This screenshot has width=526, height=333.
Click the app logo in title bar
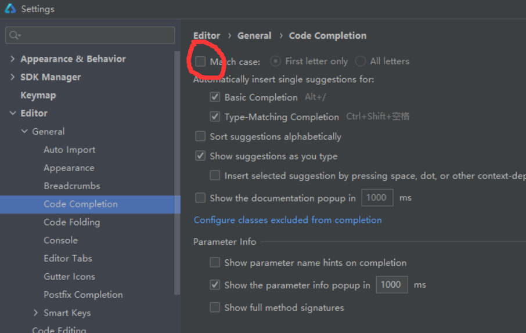10,9
